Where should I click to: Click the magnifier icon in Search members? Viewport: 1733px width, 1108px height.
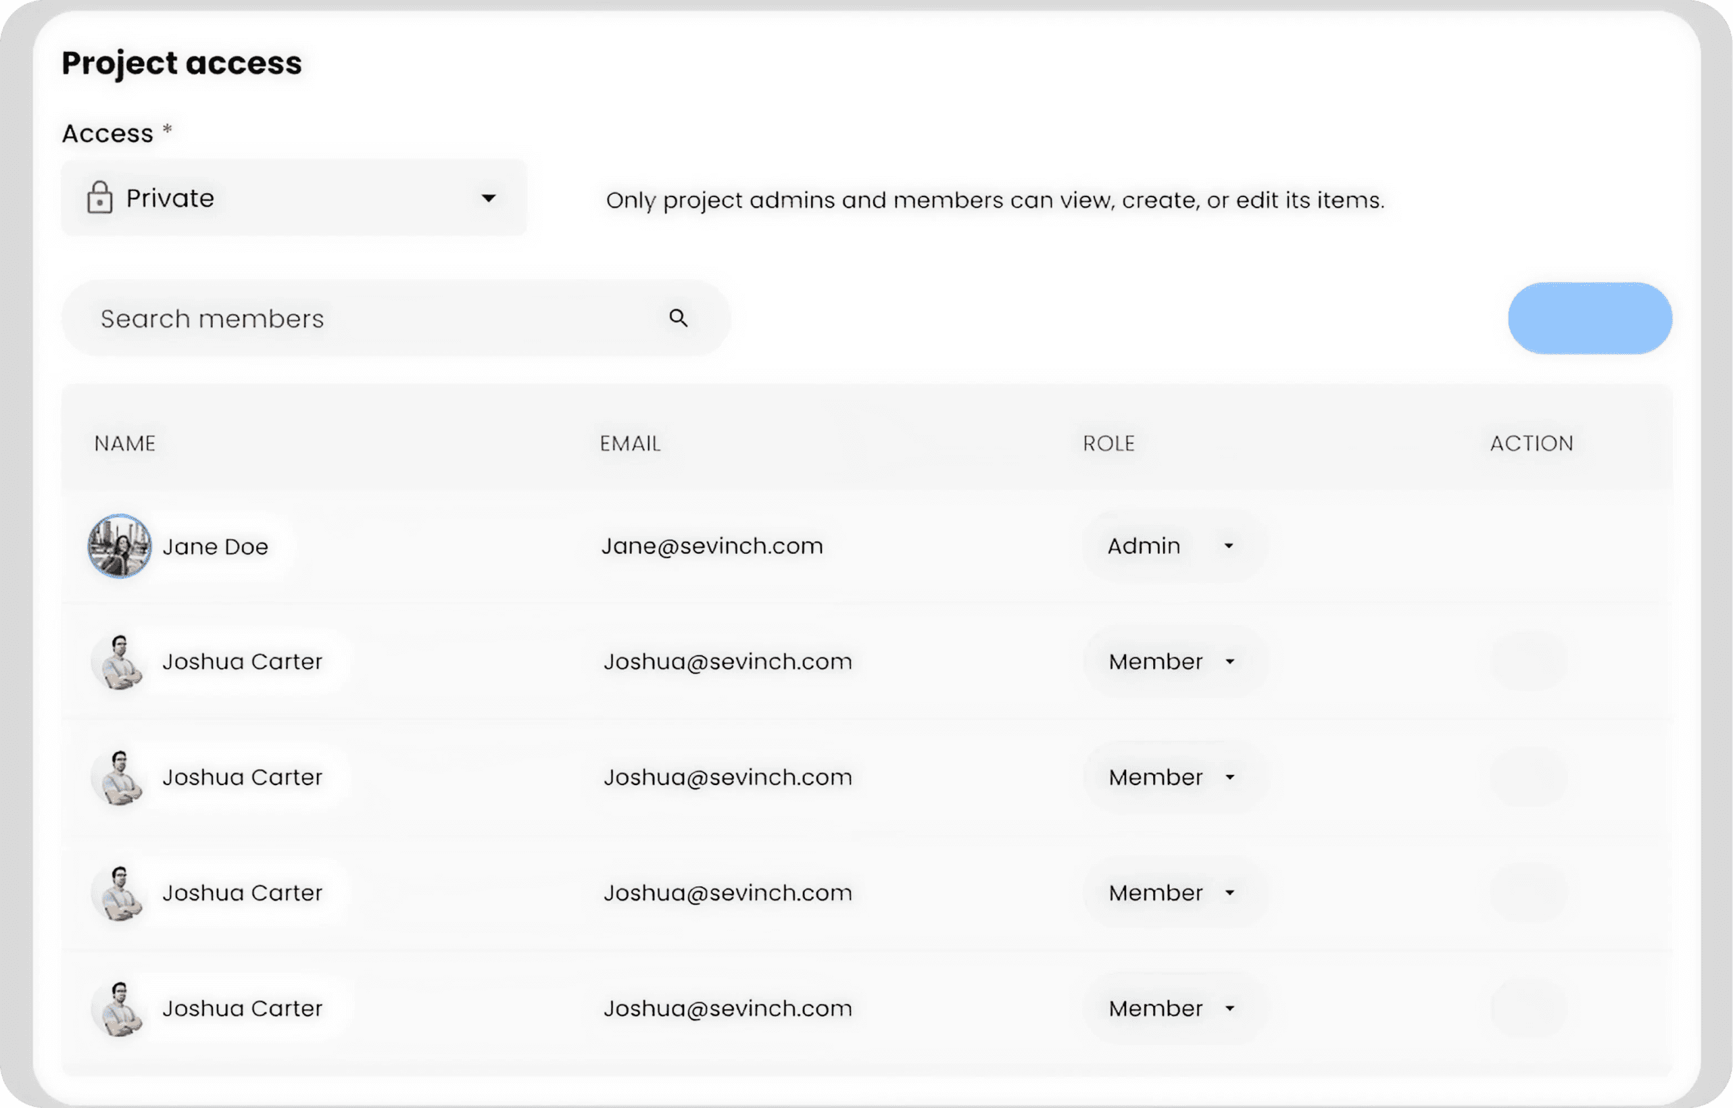(x=678, y=318)
